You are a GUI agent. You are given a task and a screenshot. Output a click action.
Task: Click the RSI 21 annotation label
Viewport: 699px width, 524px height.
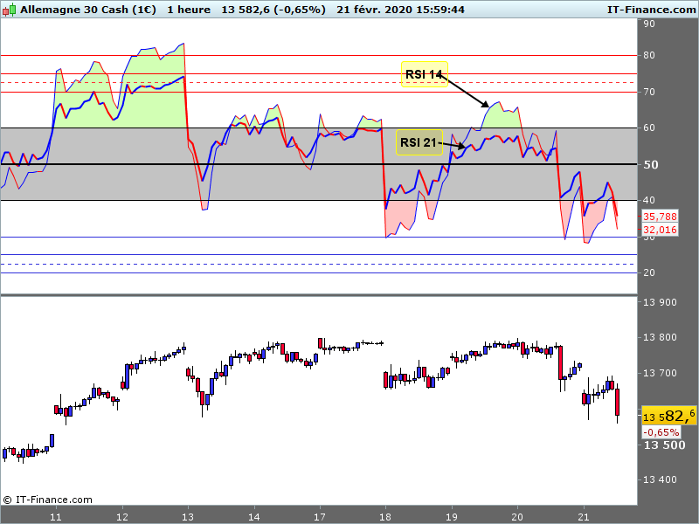419,142
